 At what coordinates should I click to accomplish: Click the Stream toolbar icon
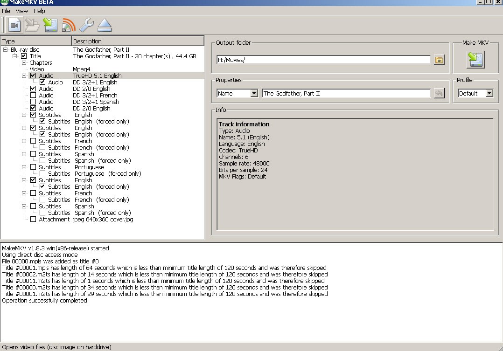point(68,25)
